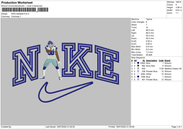This screenshot has height=129, width=183.
Task: Click the Code column header
Action: [161, 61]
